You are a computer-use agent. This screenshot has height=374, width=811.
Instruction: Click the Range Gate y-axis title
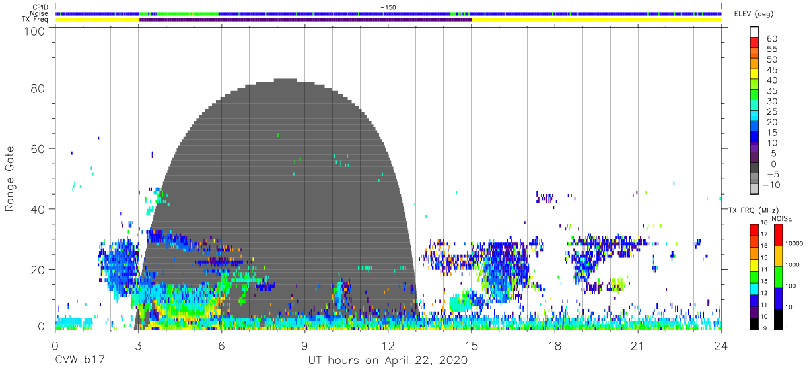10,179
